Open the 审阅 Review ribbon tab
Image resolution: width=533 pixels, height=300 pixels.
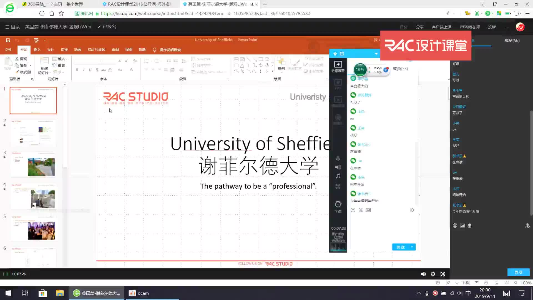pyautogui.click(x=115, y=50)
